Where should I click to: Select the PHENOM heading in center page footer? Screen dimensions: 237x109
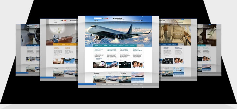pyautogui.click(x=123, y=73)
